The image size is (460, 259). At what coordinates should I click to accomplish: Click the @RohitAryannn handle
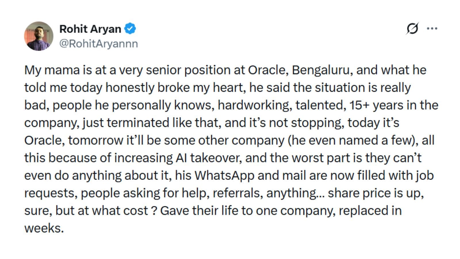pos(98,43)
